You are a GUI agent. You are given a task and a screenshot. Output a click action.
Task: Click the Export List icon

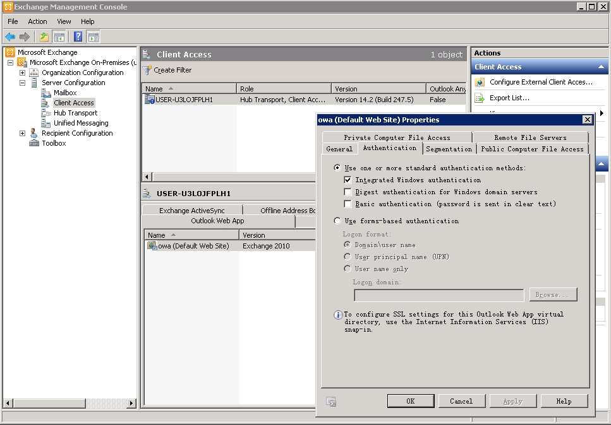point(480,98)
